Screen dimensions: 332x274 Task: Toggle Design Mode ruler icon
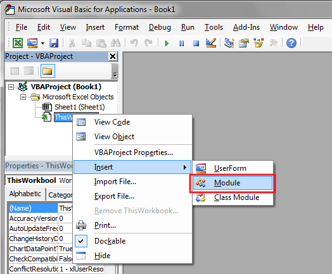(211, 43)
